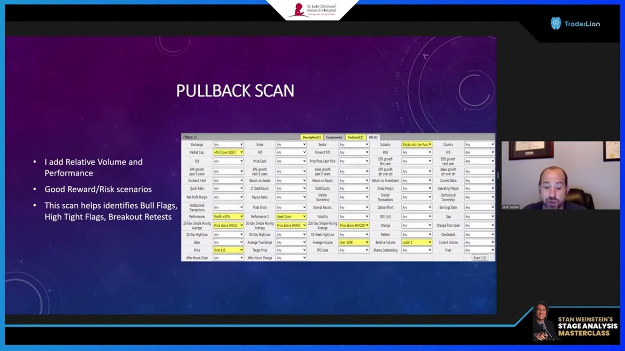Viewport: 625px width, 351px height.
Task: Expand the Candlestick pattern dropdown
Action: tap(479, 234)
